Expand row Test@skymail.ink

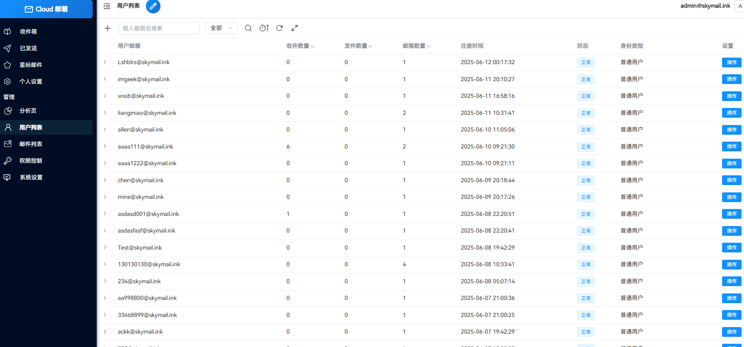point(105,247)
